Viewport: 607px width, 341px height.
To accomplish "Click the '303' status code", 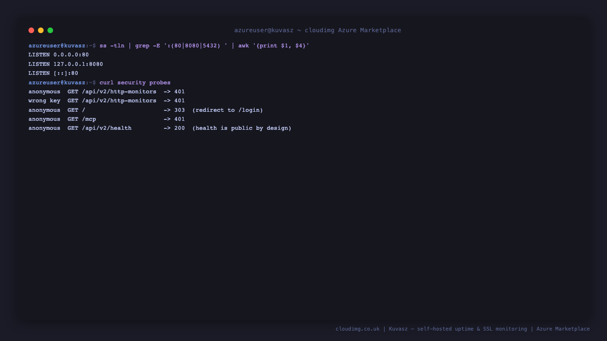I will click(180, 110).
